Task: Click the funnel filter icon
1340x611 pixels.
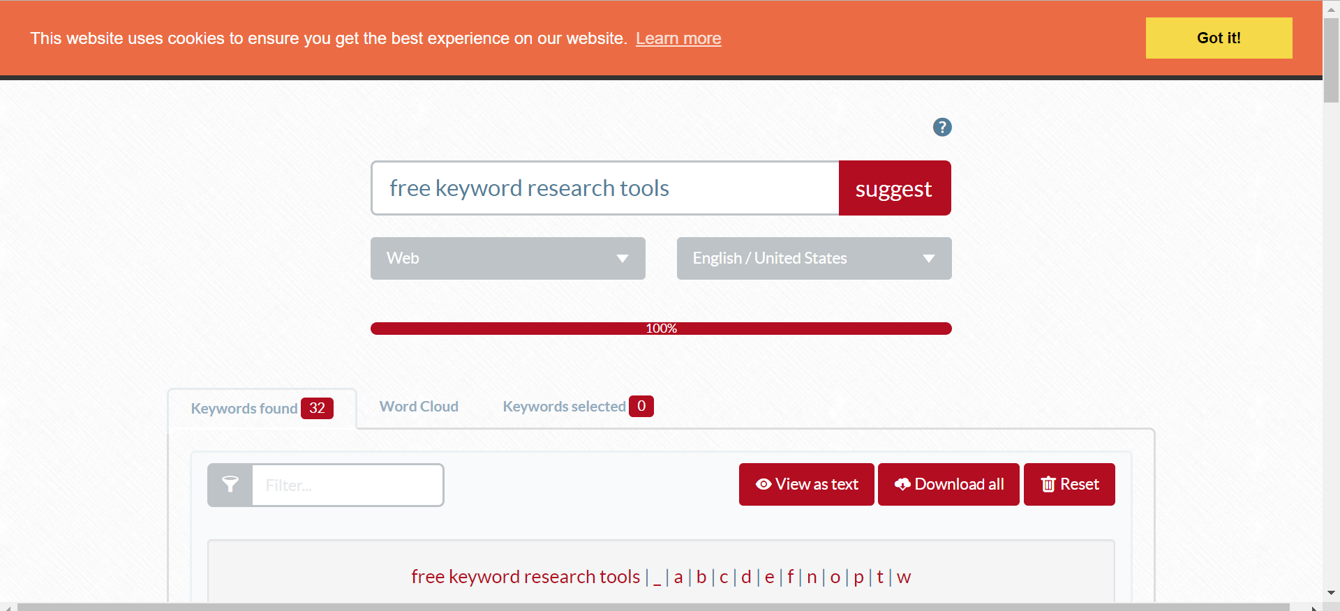Action: (230, 485)
